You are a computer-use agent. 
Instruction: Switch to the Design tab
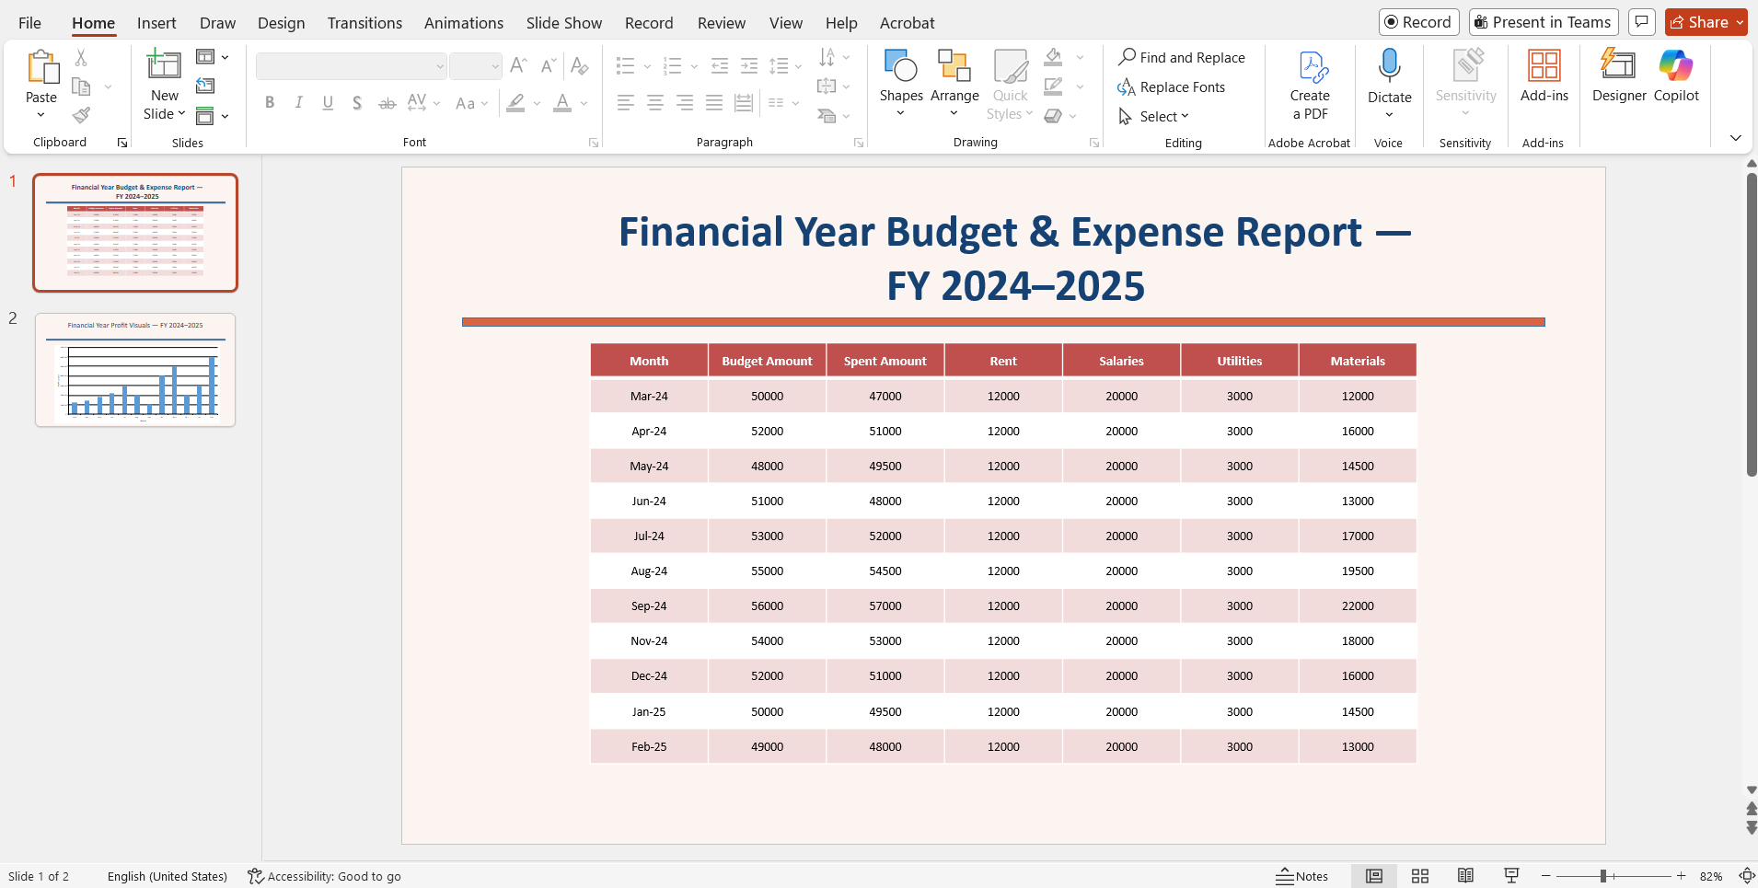click(x=281, y=23)
